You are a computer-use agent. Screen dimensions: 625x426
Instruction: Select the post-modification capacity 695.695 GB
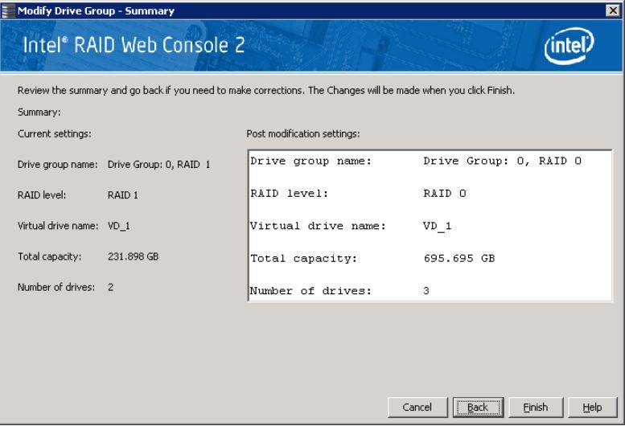click(459, 258)
